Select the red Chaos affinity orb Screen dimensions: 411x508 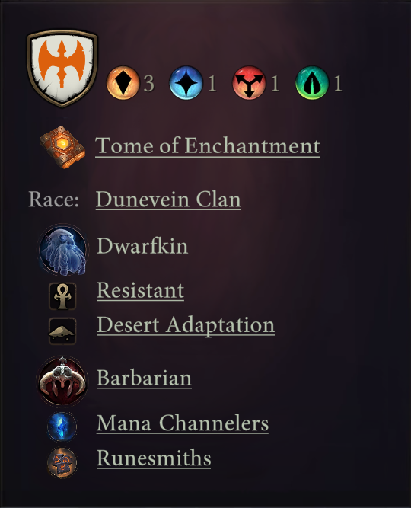[x=249, y=82]
